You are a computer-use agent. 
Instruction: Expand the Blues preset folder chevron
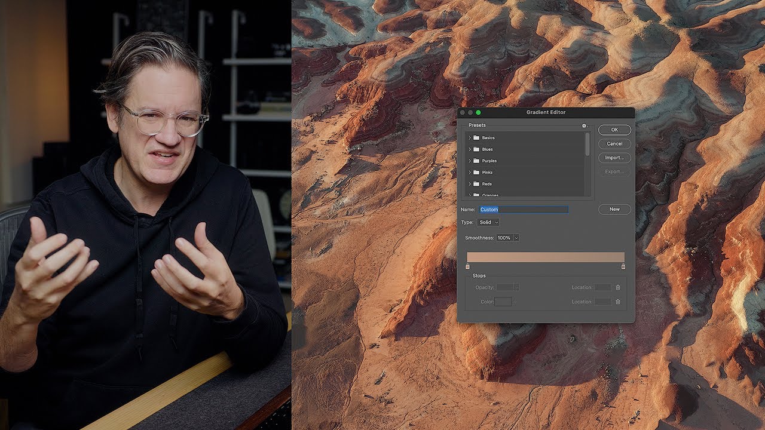point(470,149)
